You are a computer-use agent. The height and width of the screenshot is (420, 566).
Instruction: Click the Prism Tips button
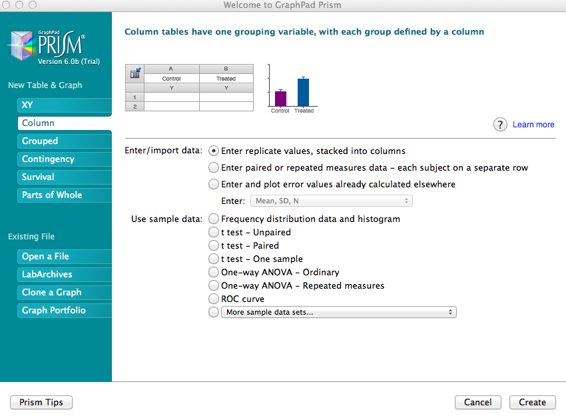(x=41, y=403)
